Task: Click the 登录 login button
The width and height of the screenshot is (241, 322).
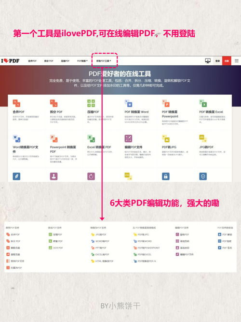Action: [x=218, y=61]
